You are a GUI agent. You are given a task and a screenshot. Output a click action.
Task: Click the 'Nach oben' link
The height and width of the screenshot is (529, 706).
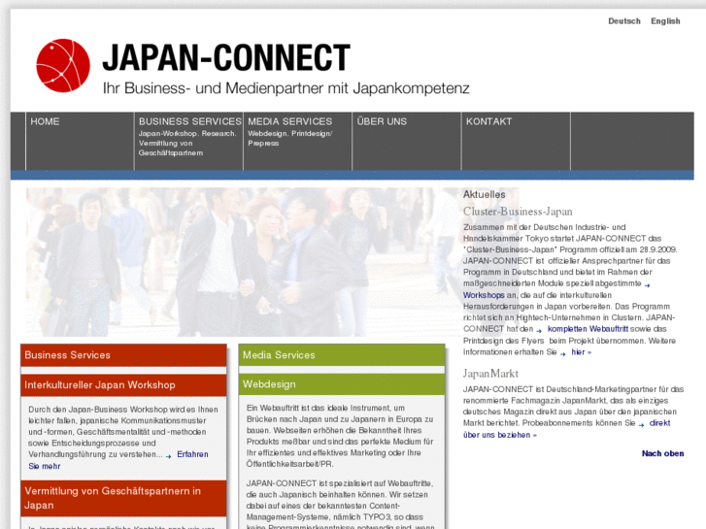click(x=662, y=453)
